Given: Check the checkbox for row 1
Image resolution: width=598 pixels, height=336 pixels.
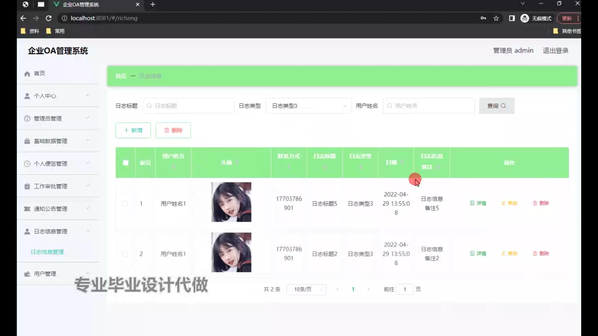Looking at the screenshot, I should (125, 204).
